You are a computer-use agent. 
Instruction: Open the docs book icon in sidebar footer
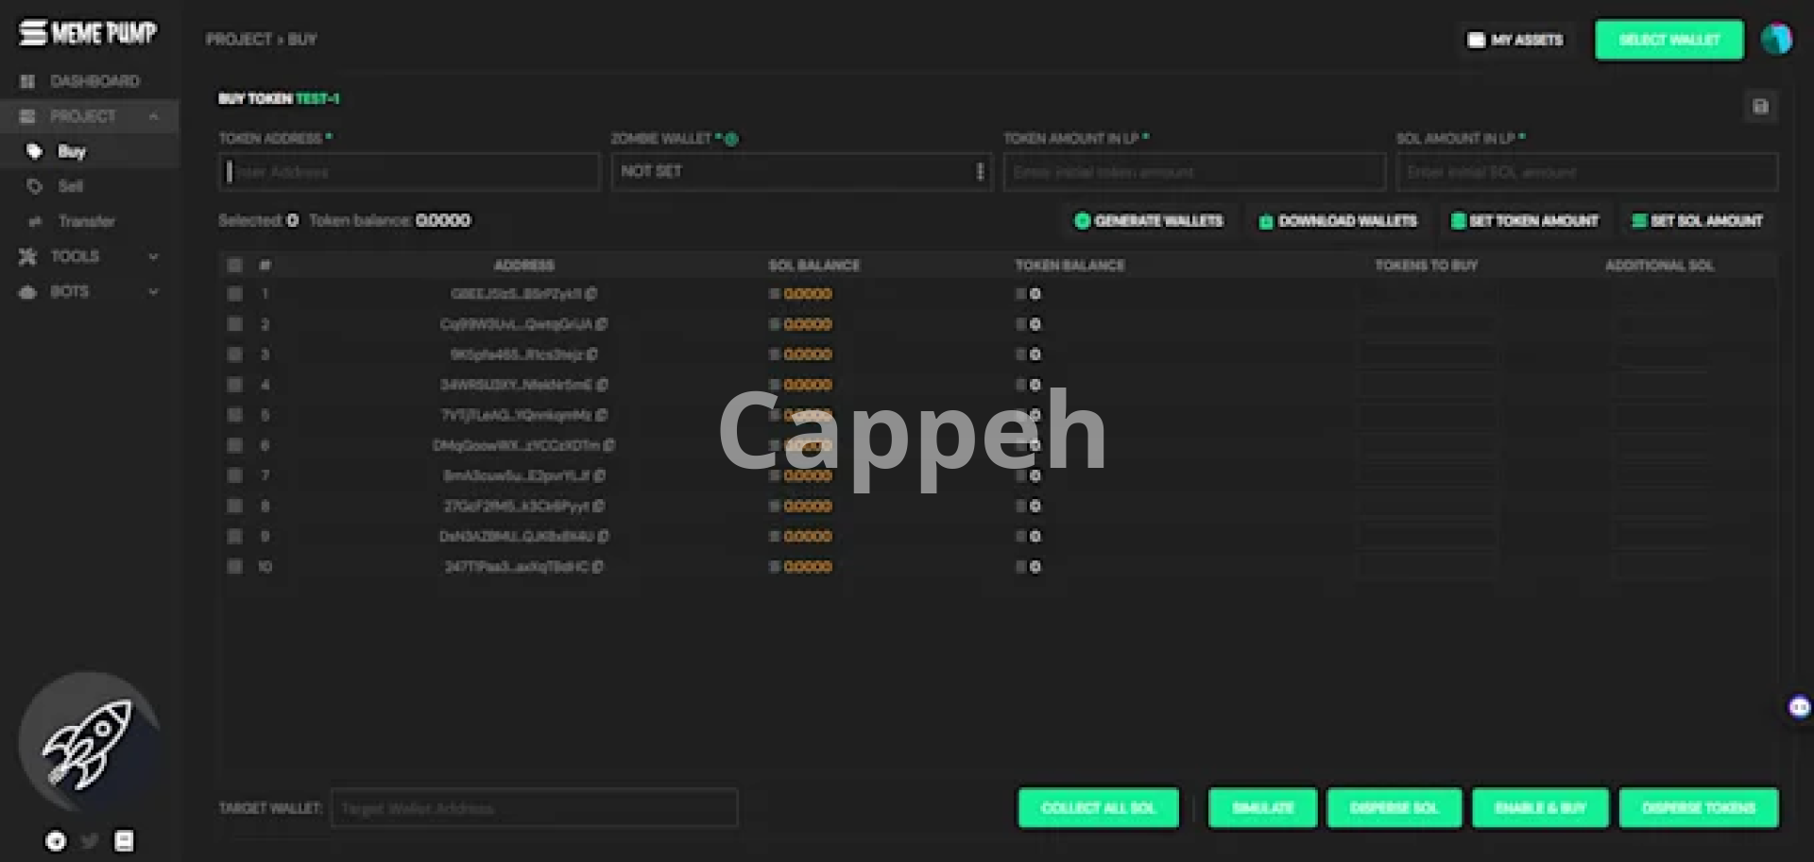(124, 841)
